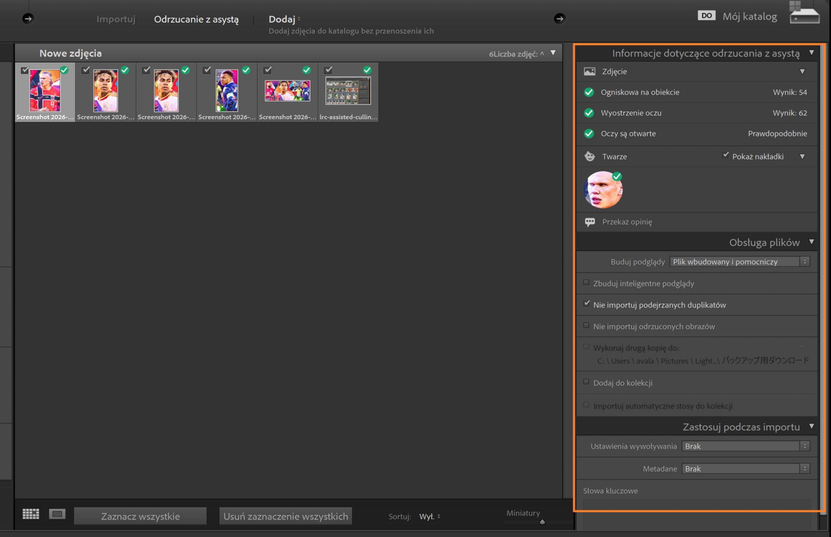Select the fifth Screenshot wide thumbnail
The image size is (831, 537).
point(287,91)
